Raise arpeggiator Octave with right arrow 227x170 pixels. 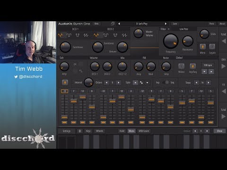coord(119,83)
